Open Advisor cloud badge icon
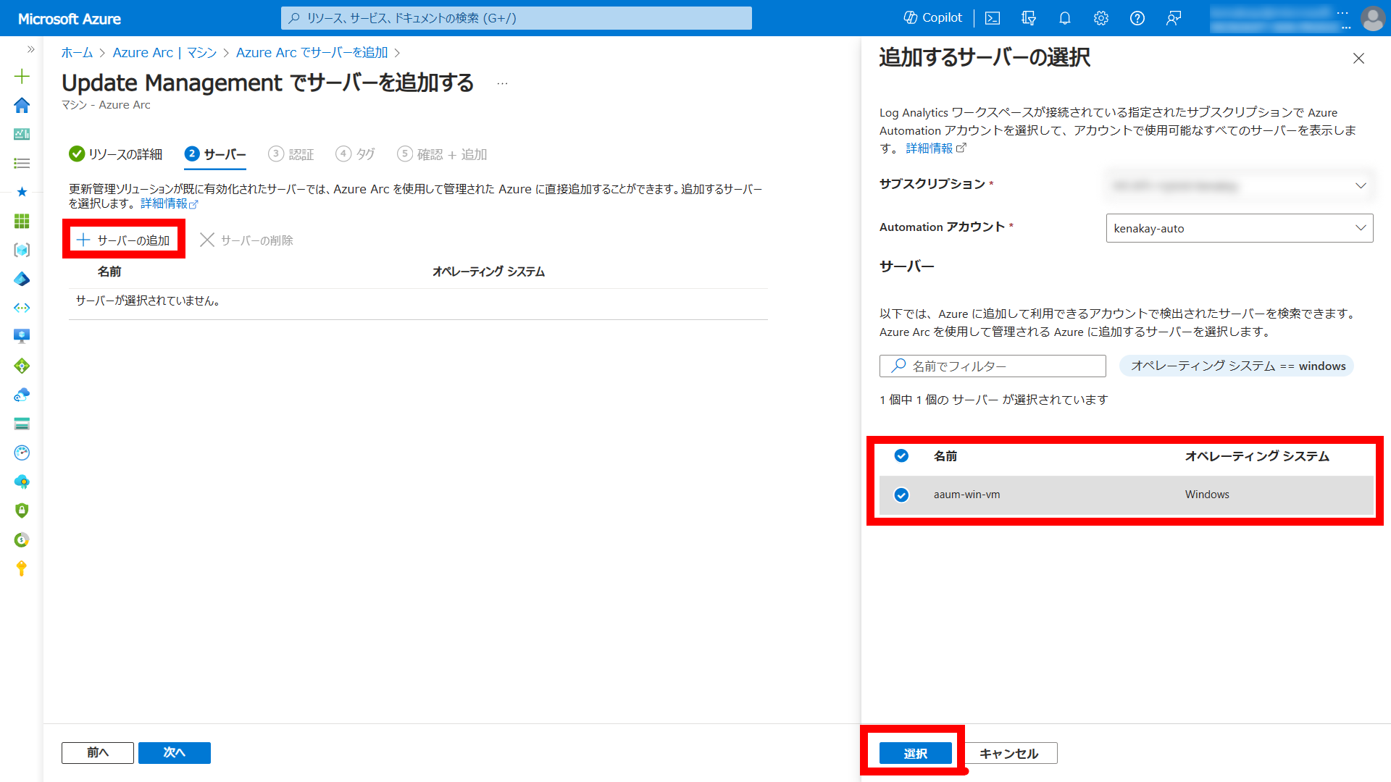This screenshot has height=782, width=1391. tap(22, 482)
